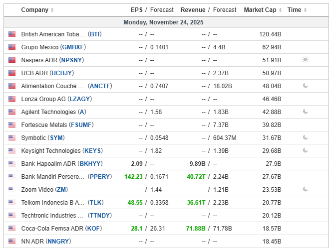
Task: Click the moon icon for Keysight Technologies
Action: click(x=305, y=151)
